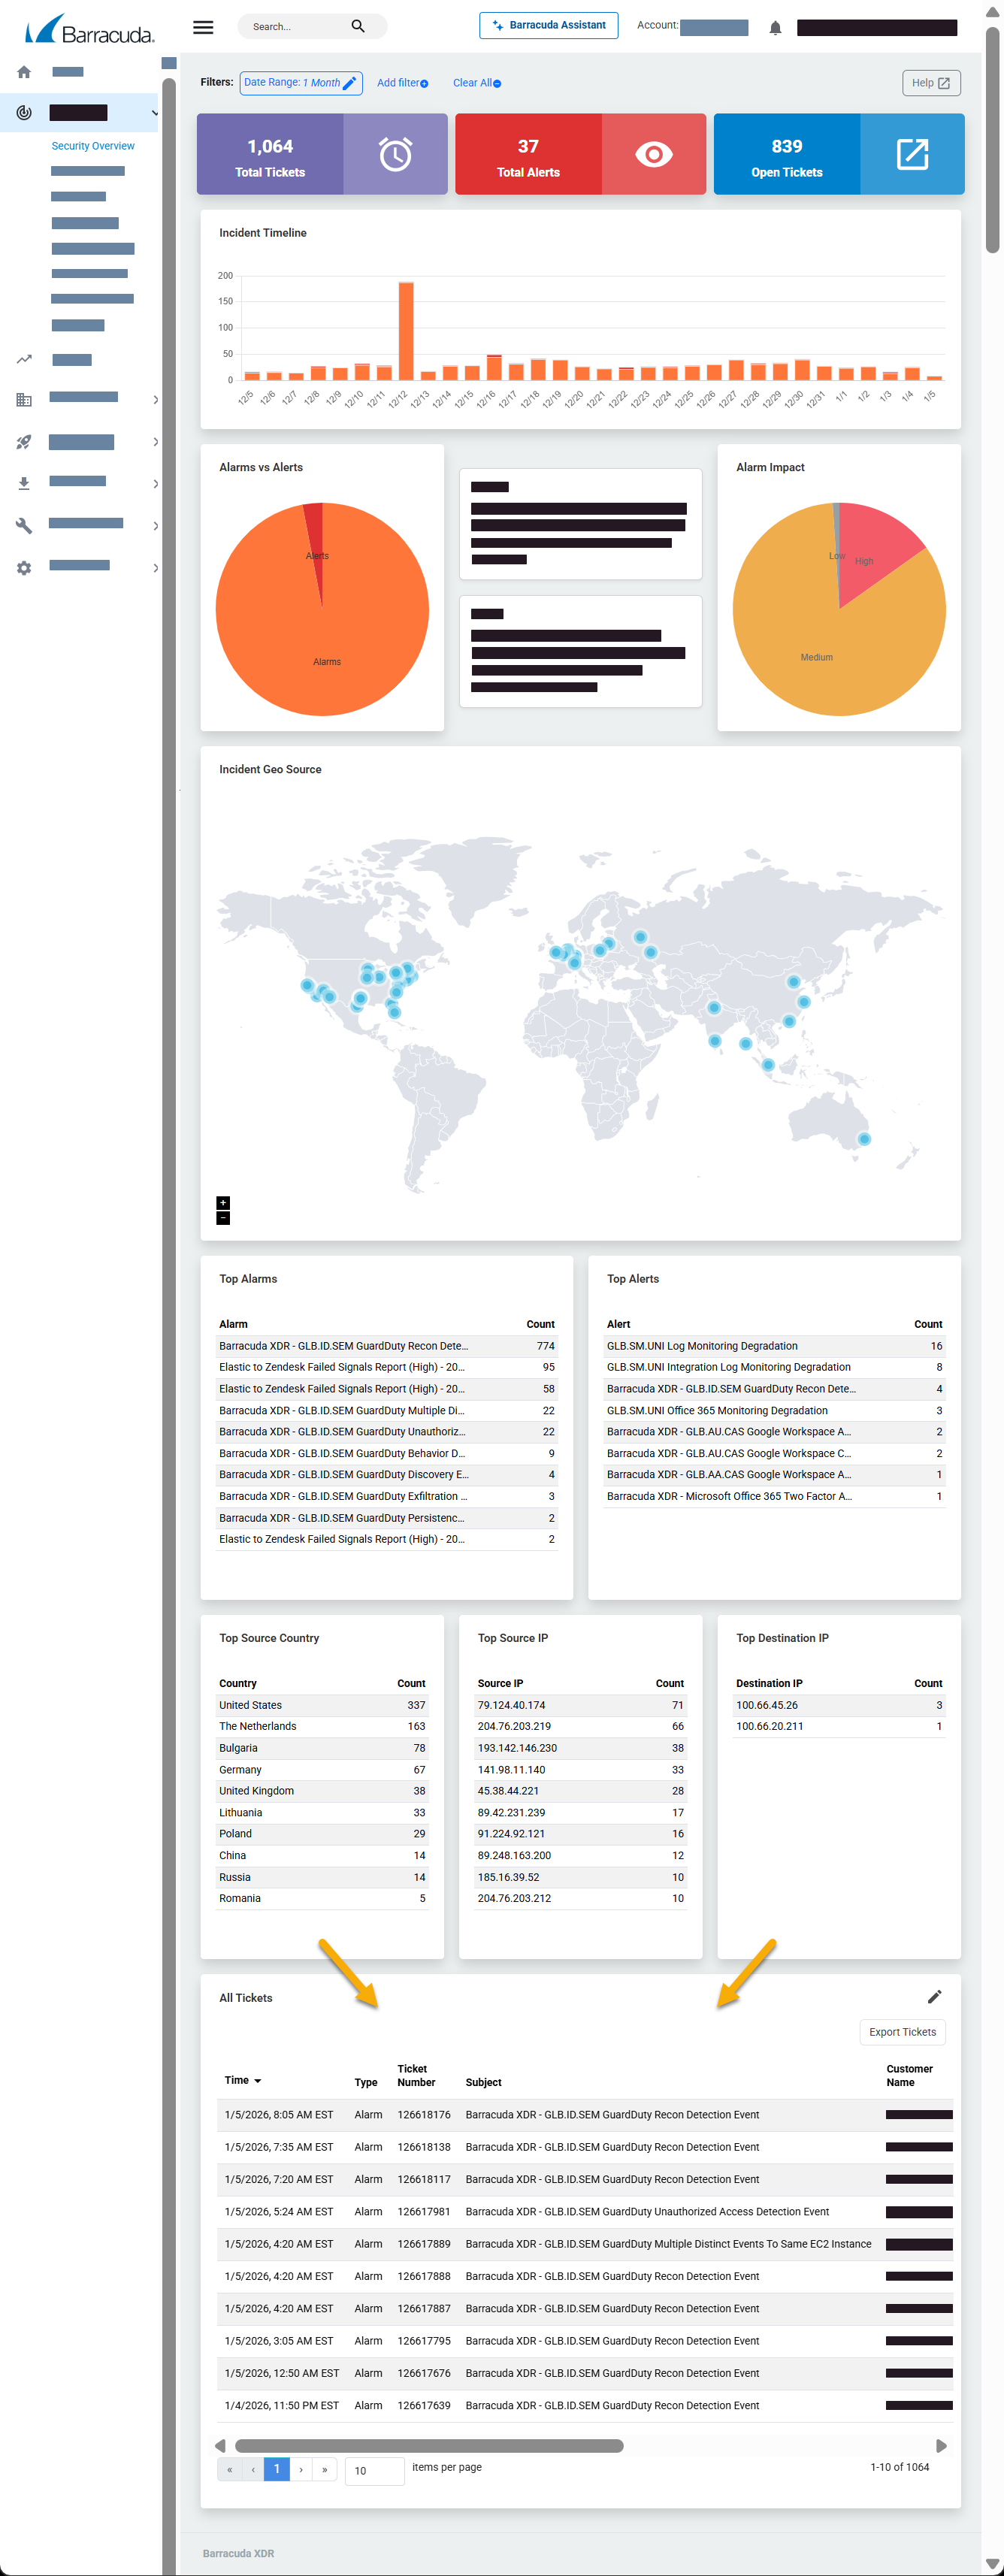The height and width of the screenshot is (2576, 1004).
Task: Zoom out on the geo map
Action: coord(223,1218)
